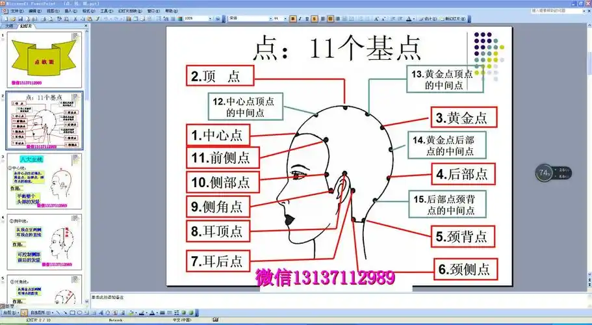Viewport: 592px width, 325px height.
Task: Click the Select Objects arrow tool
Action: [24, 313]
